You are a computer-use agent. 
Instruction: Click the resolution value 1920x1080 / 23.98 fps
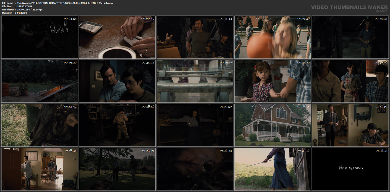tap(30, 9)
